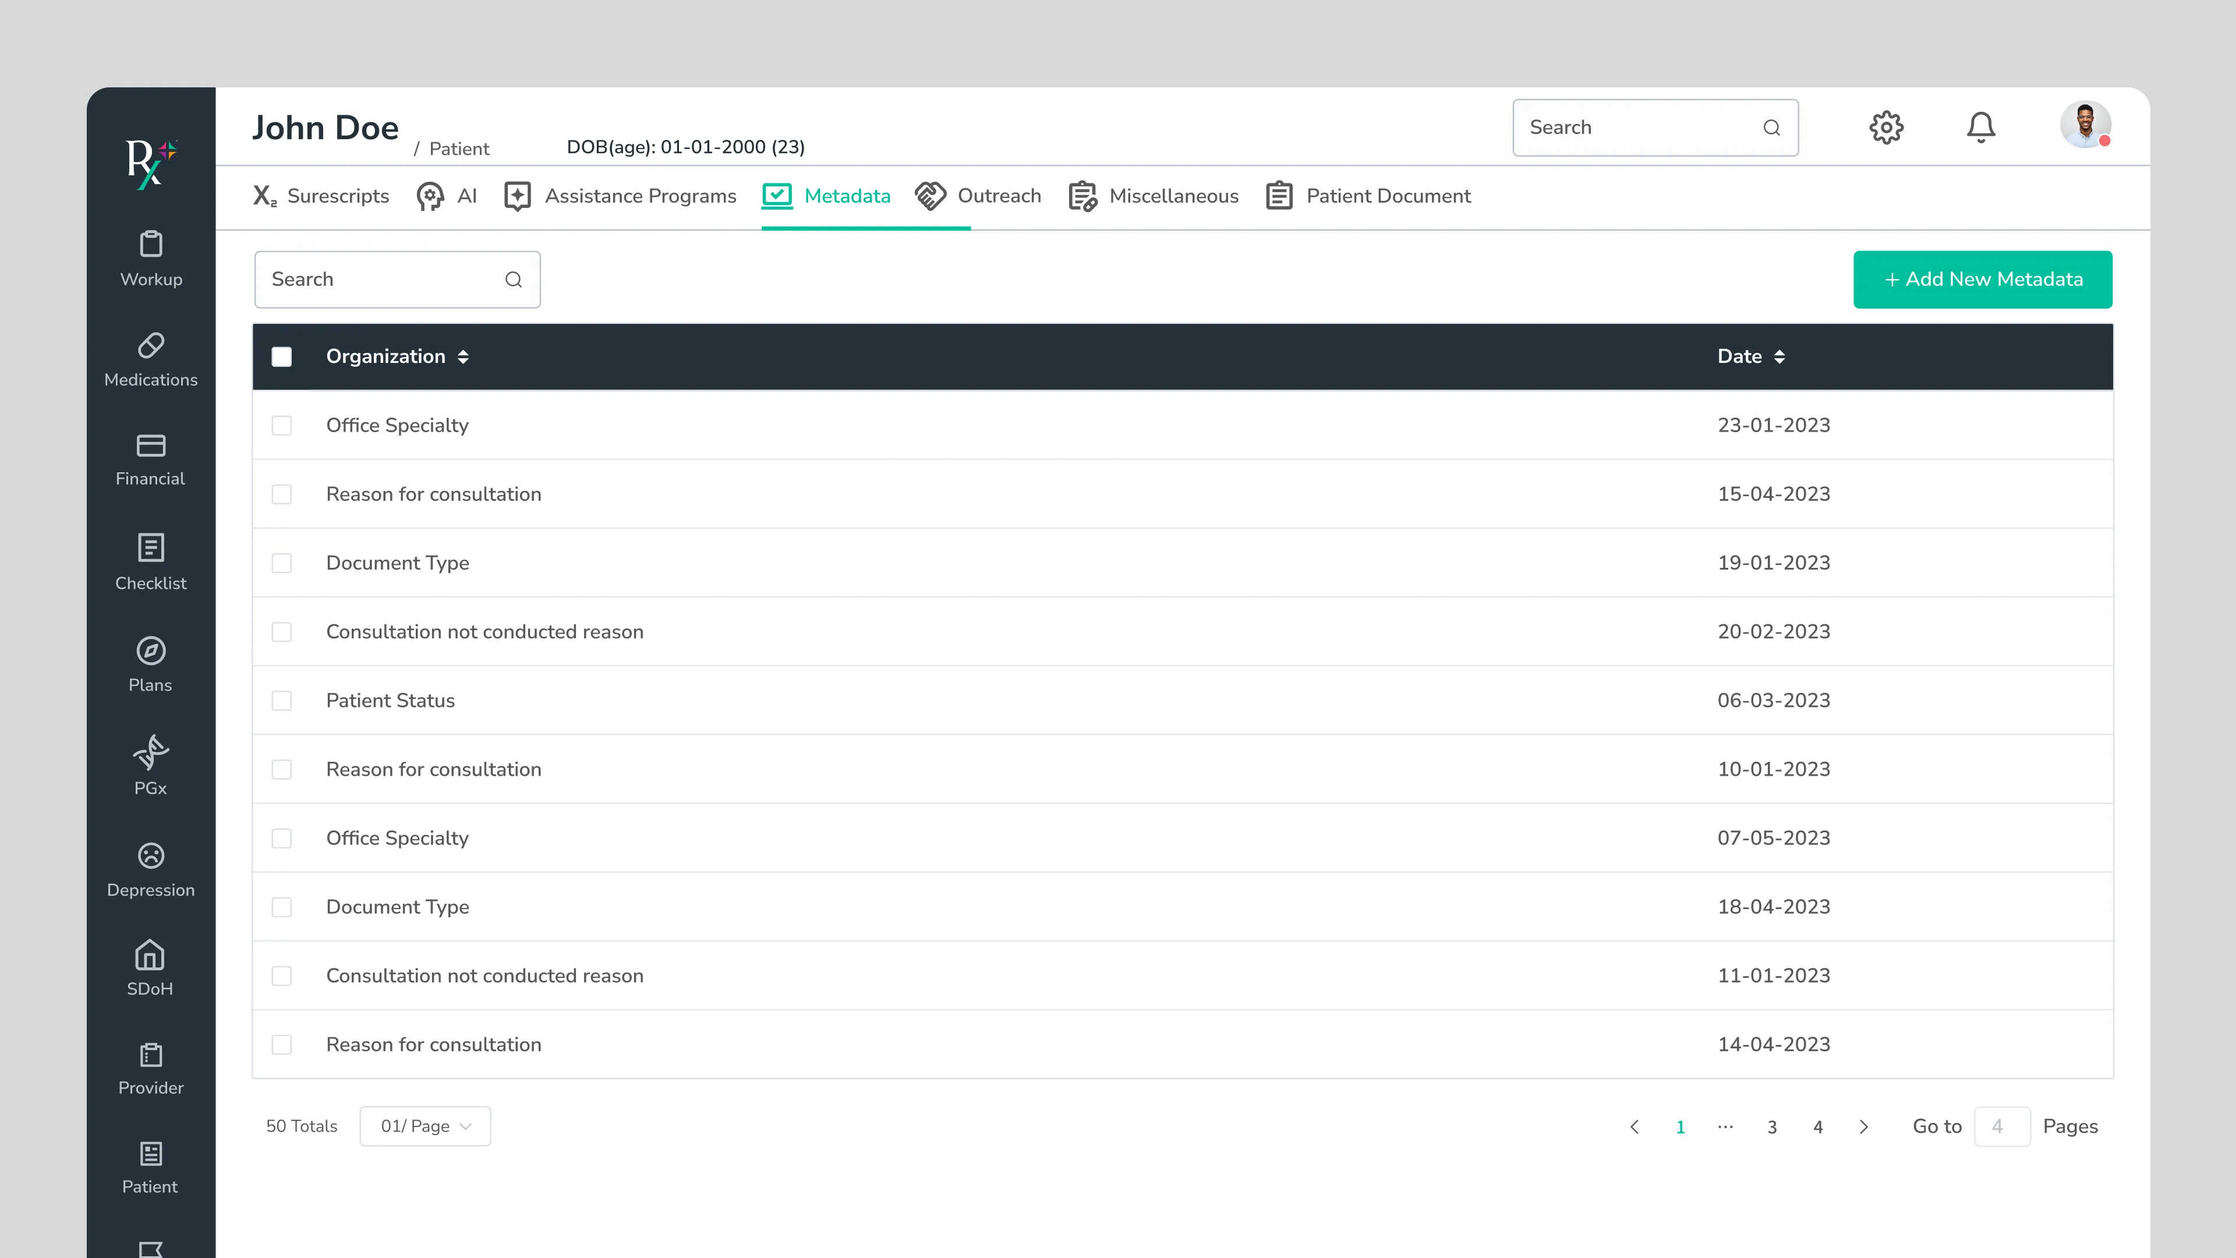Select the Depression sad-face icon

(151, 855)
